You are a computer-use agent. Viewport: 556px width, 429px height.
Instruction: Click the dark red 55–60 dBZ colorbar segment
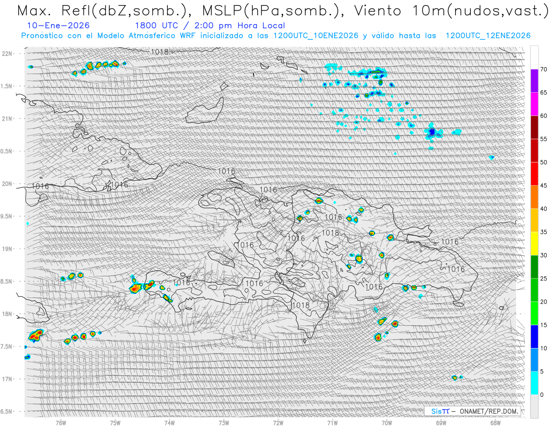pyautogui.click(x=534, y=127)
